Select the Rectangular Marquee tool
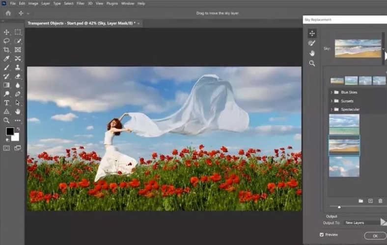Screen dimensions: 387x245 pyautogui.click(x=18, y=32)
